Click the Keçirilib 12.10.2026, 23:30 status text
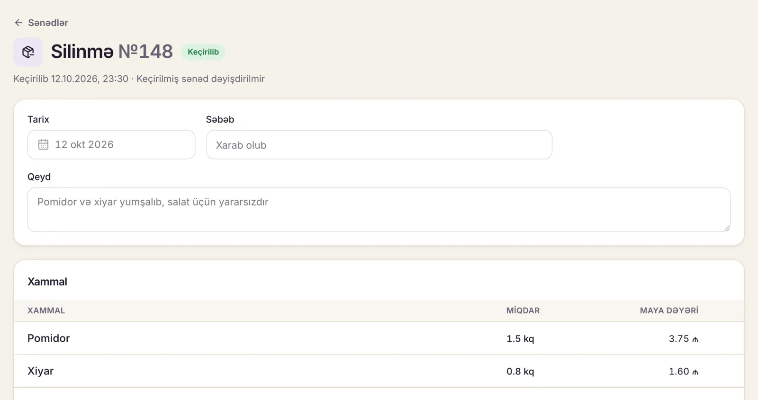The image size is (758, 400). (71, 79)
